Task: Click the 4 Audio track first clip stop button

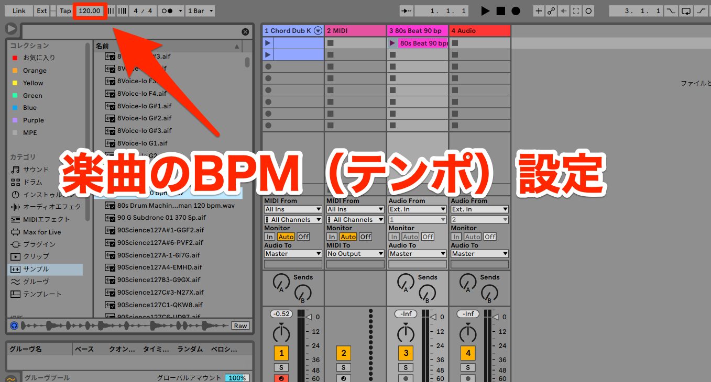Action: point(455,43)
